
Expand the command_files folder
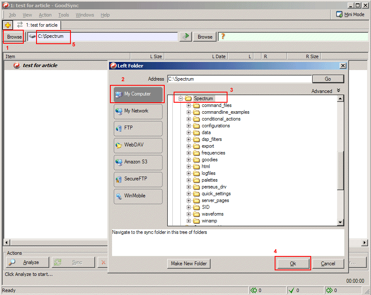click(188, 106)
